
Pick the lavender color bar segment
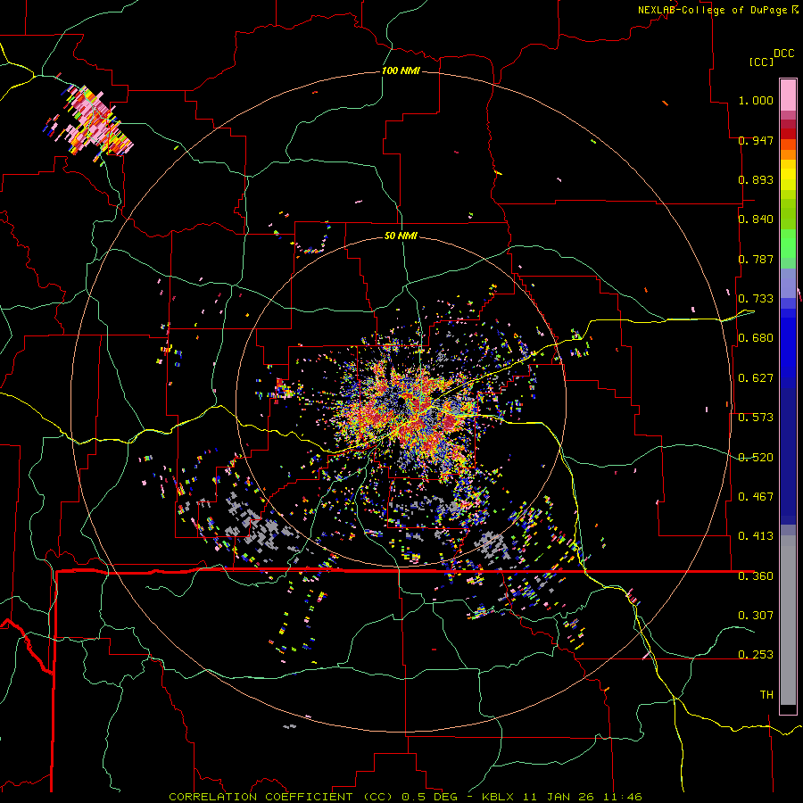pyautogui.click(x=788, y=284)
